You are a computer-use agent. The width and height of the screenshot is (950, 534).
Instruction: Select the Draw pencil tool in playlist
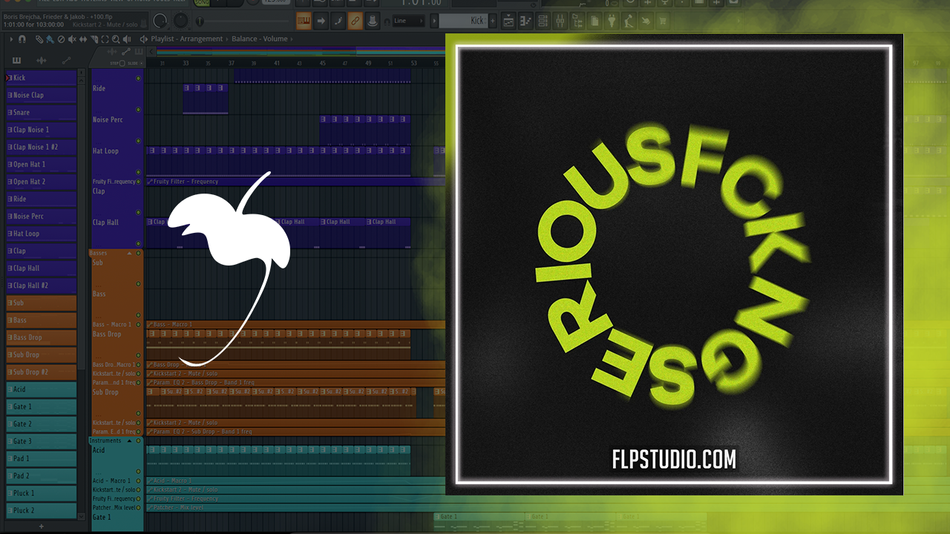[x=39, y=39]
